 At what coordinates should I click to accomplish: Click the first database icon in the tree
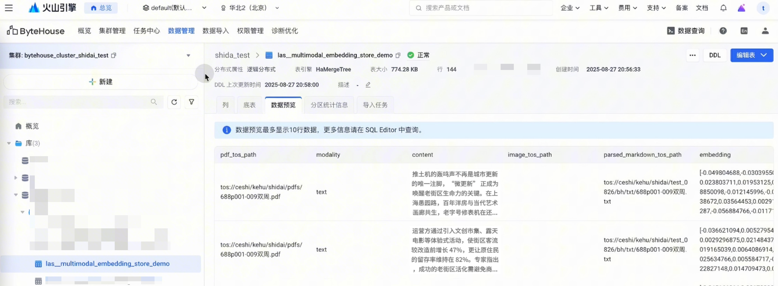pyautogui.click(x=25, y=161)
